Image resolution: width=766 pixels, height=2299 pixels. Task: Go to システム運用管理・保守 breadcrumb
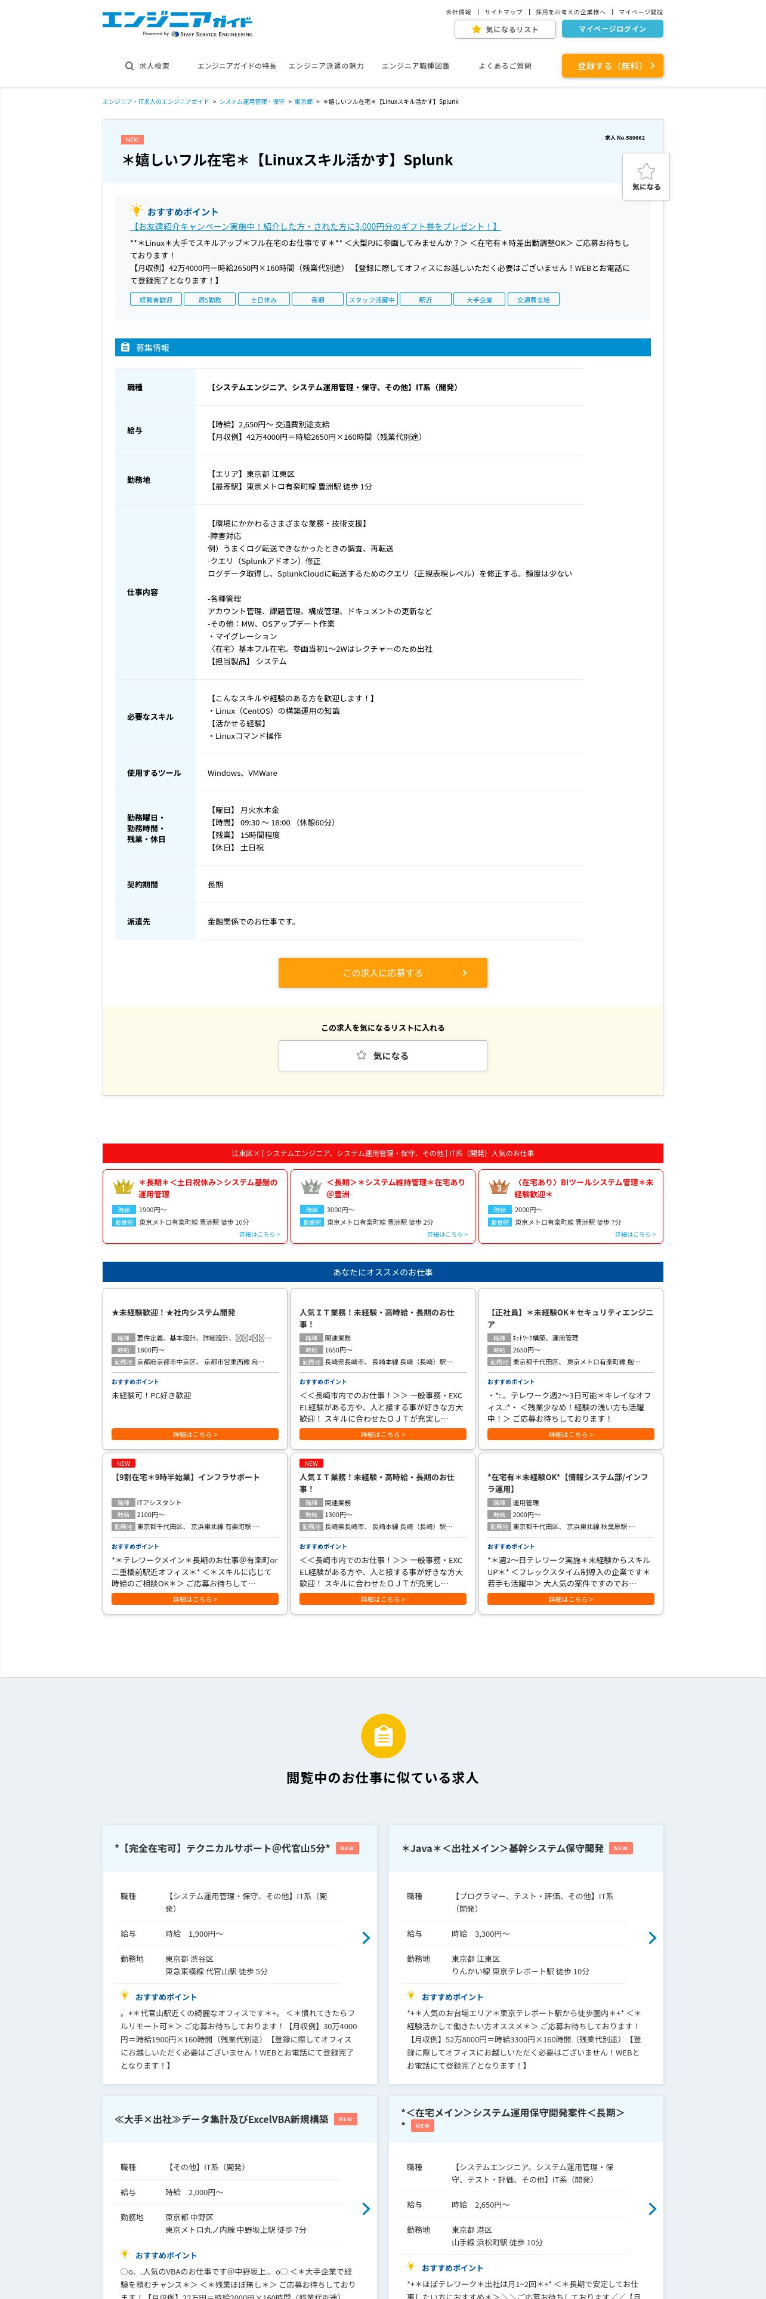tap(252, 101)
